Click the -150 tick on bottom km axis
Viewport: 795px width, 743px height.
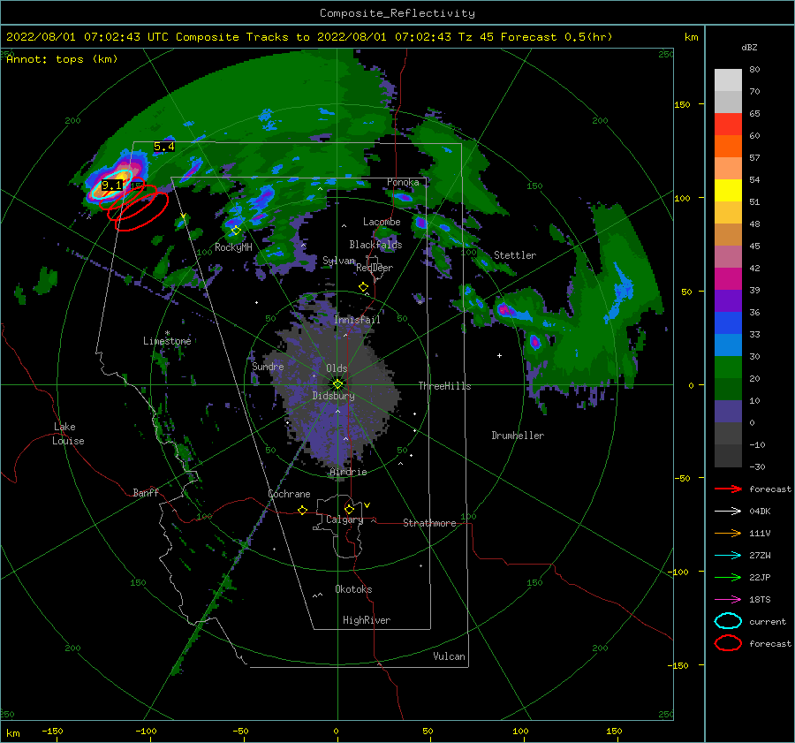point(52,731)
